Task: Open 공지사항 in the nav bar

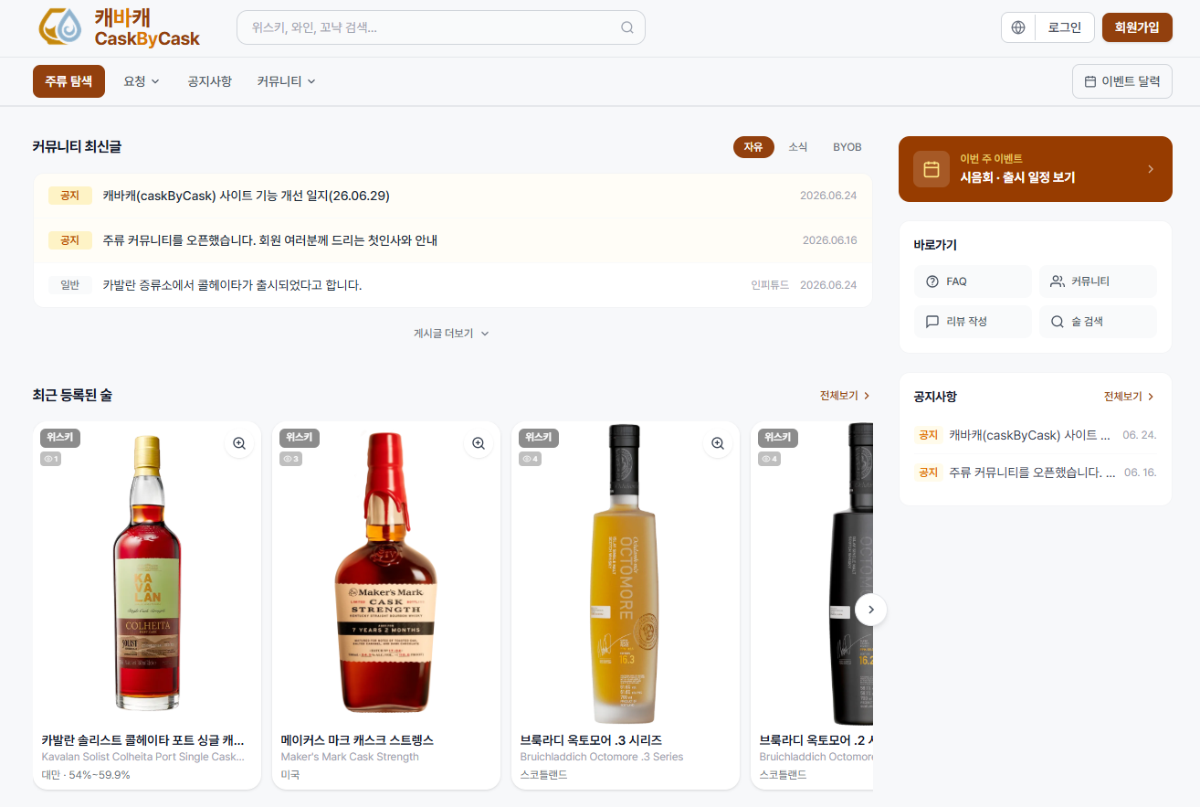Action: (x=209, y=81)
